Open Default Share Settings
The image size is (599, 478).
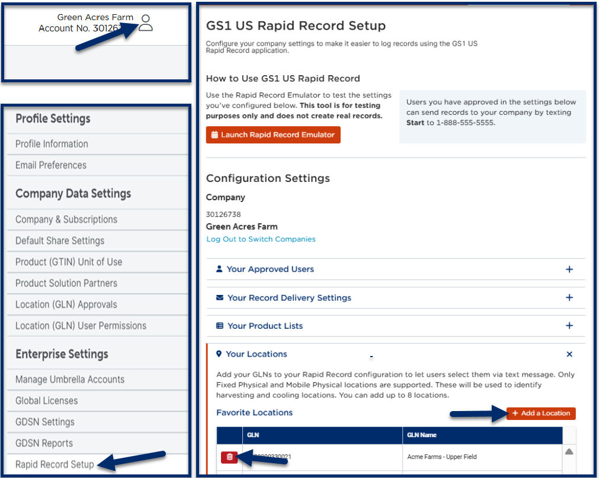tap(60, 241)
